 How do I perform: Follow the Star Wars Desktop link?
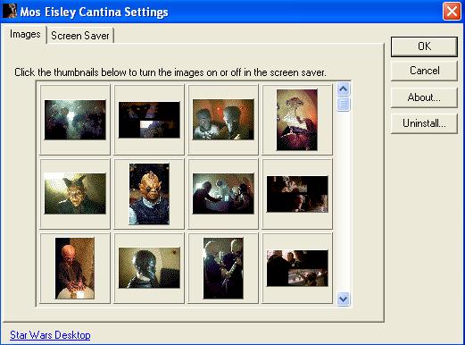point(50,335)
